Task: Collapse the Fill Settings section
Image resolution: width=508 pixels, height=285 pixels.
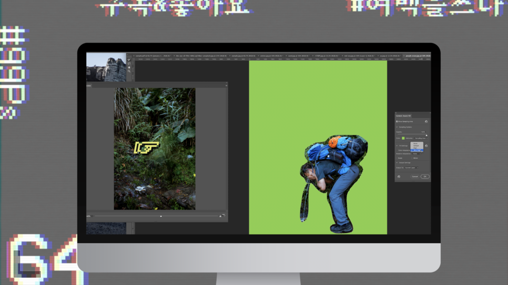Action: [x=397, y=146]
